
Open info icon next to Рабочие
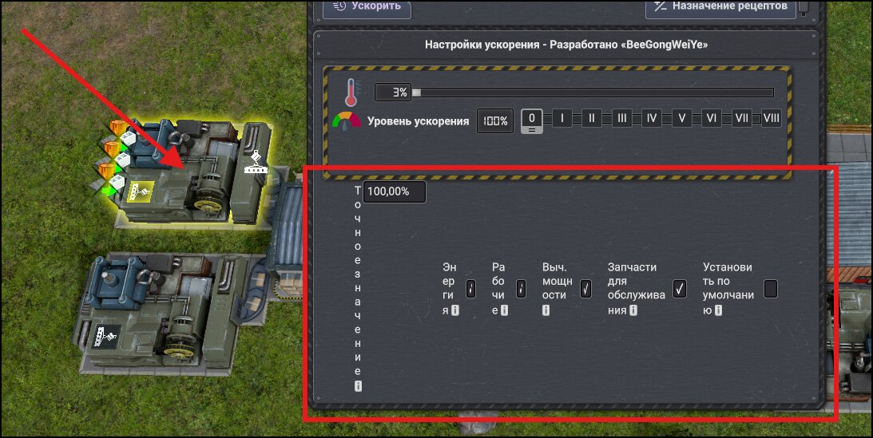pos(504,310)
